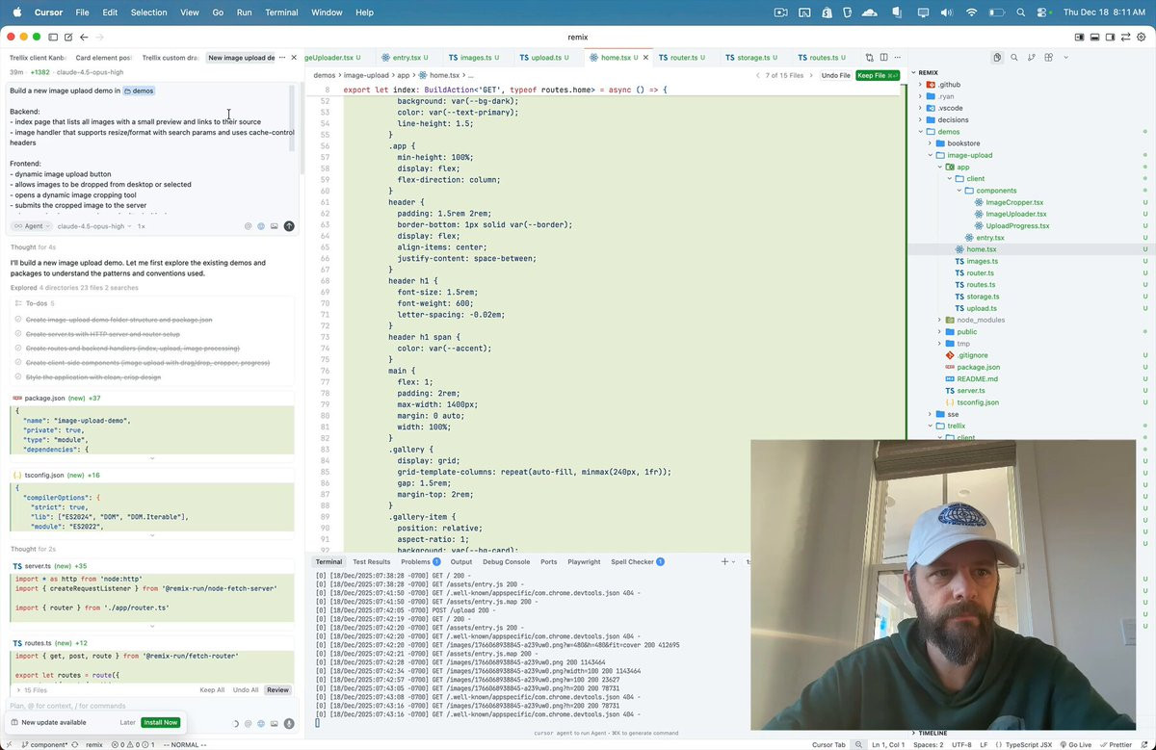Viewport: 1156px width, 750px height.
Task: Expand the 15 Files changes list
Action: (x=31, y=690)
